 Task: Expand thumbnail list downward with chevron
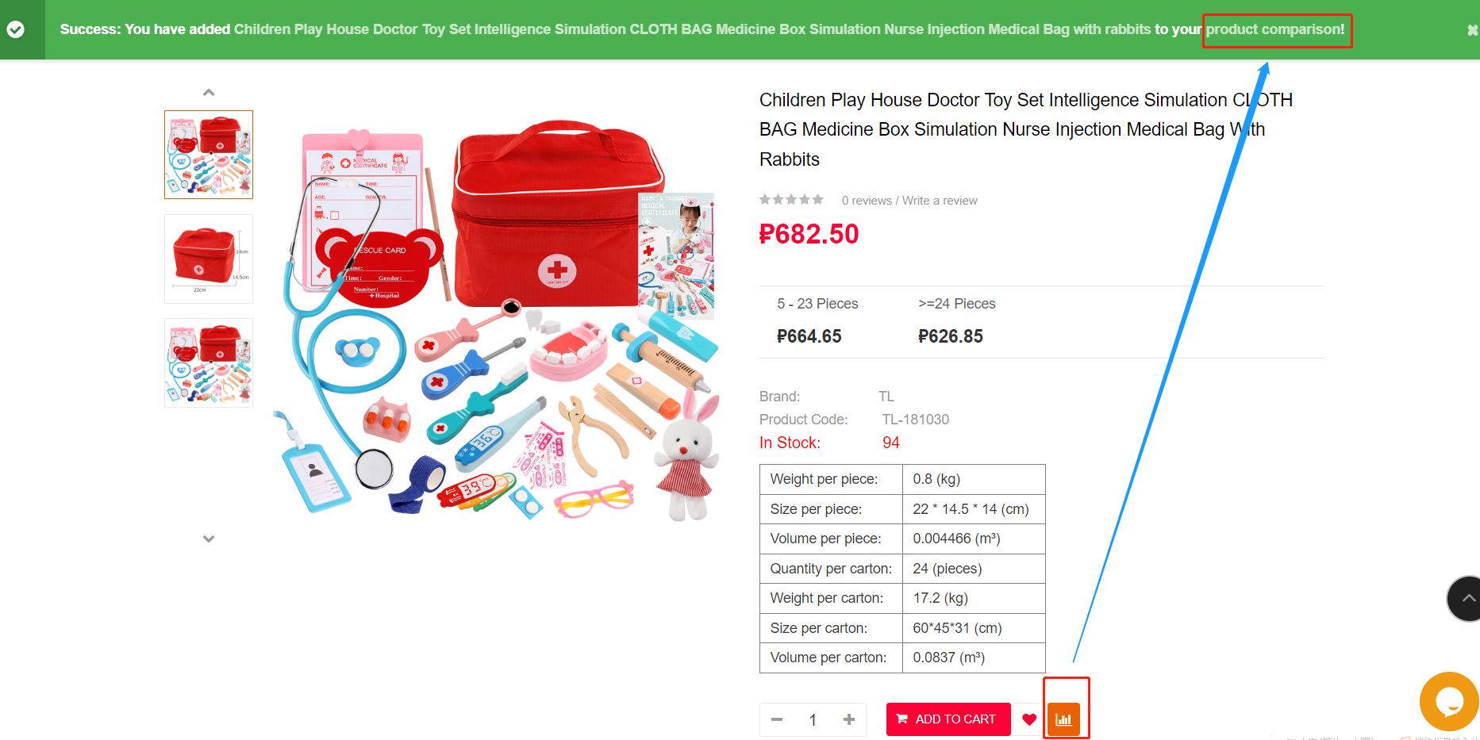[209, 539]
